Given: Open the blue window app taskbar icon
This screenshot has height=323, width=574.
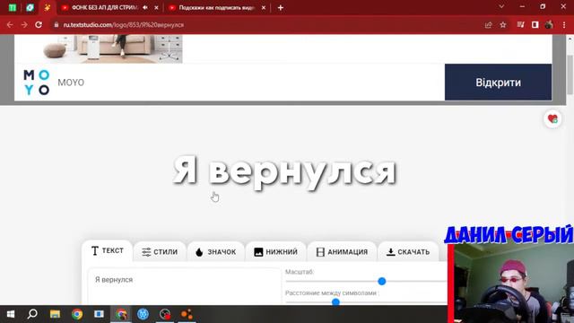Looking at the screenshot, I should tap(99, 314).
